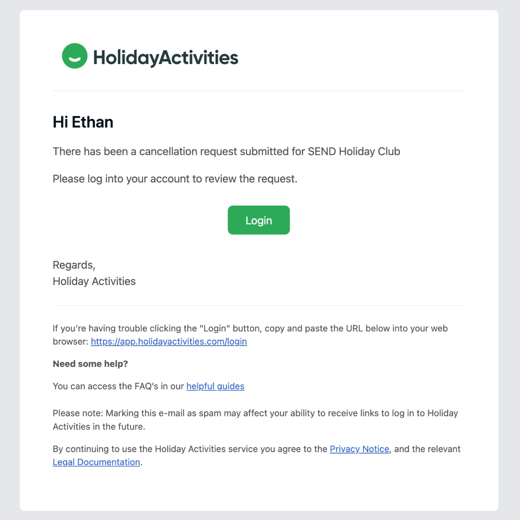This screenshot has height=520, width=520.
Task: Click the brand icon above the divider
Action: tap(74, 56)
